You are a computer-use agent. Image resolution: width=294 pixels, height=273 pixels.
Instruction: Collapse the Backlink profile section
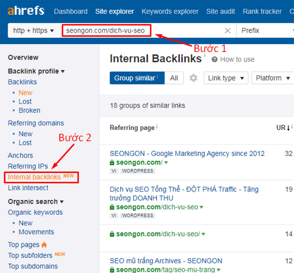pos(36,71)
